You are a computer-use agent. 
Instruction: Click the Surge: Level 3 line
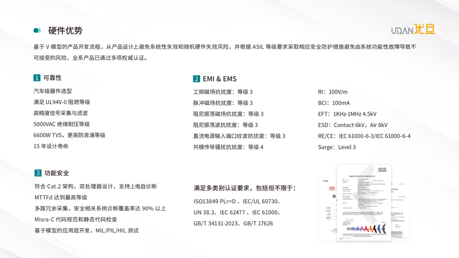[337, 147]
